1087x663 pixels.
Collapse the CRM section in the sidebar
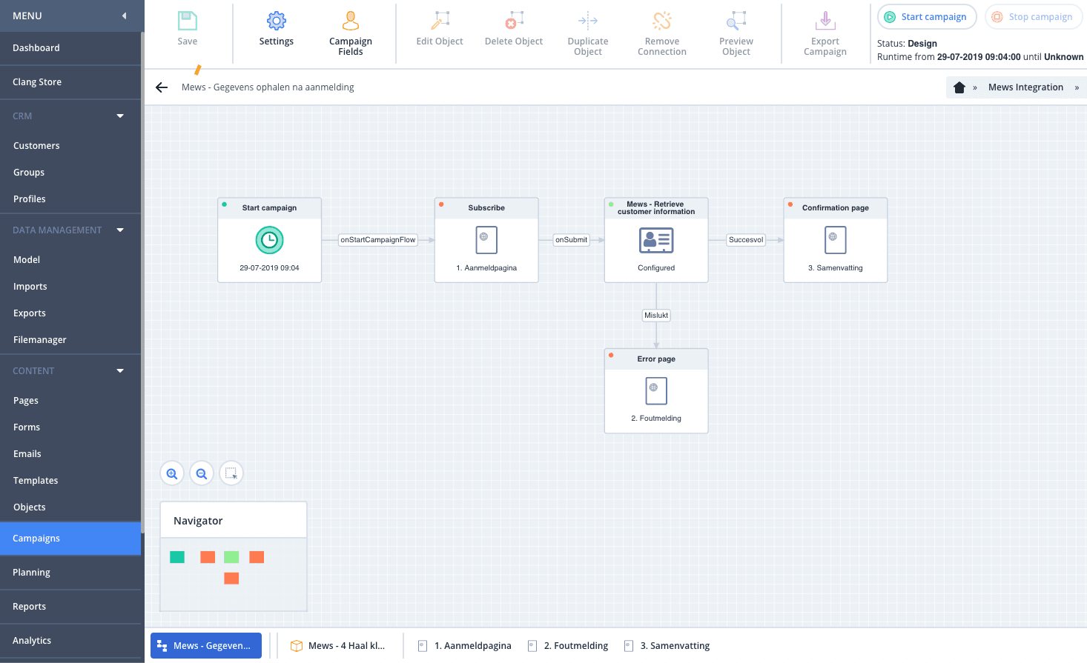(x=119, y=116)
